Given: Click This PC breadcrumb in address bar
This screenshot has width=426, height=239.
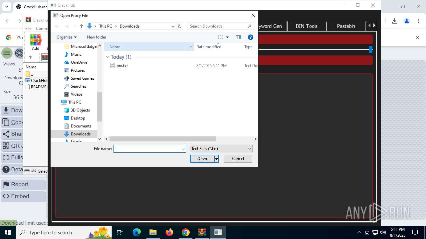Looking at the screenshot, I should pos(106,26).
